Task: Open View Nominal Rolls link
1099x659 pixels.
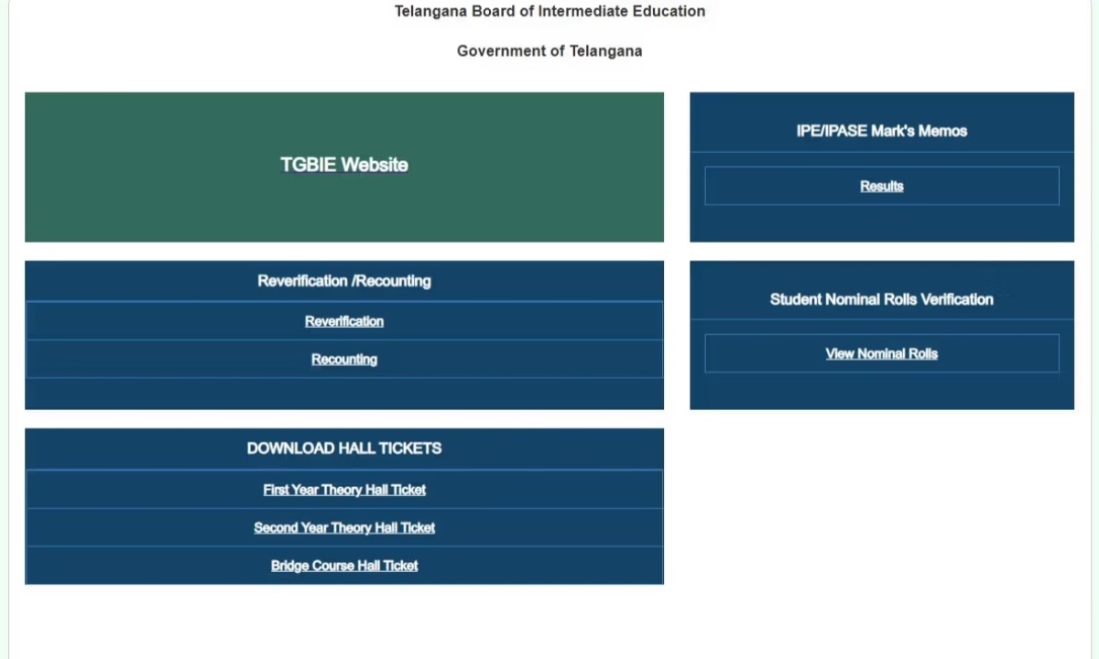Action: (x=882, y=353)
